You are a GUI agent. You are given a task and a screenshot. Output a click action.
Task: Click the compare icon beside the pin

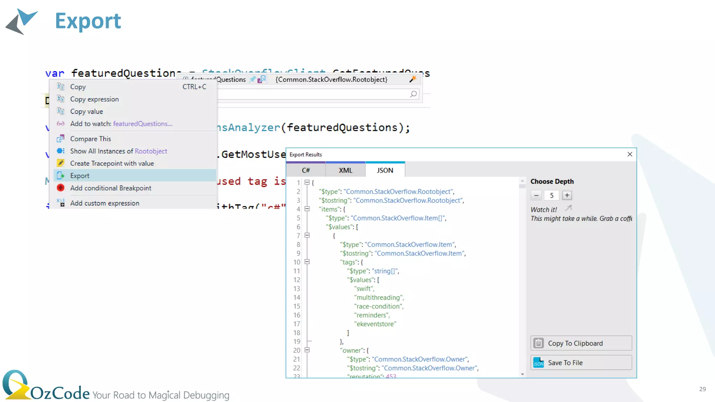pyautogui.click(x=261, y=79)
